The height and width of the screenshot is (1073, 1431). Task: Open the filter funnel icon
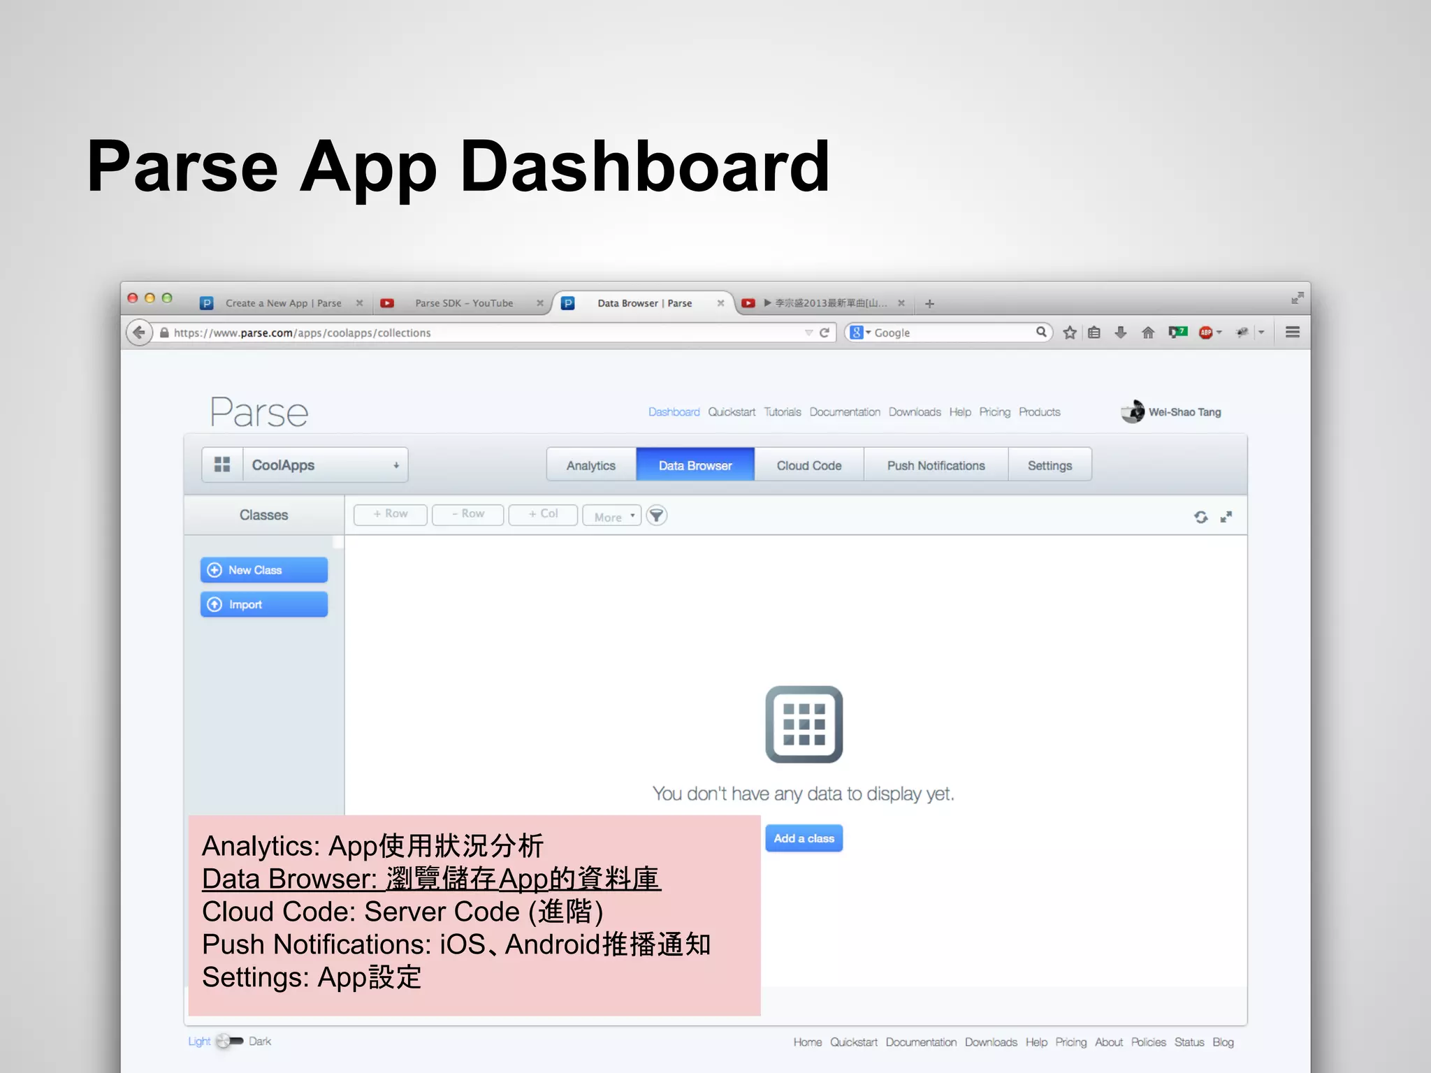[656, 516]
